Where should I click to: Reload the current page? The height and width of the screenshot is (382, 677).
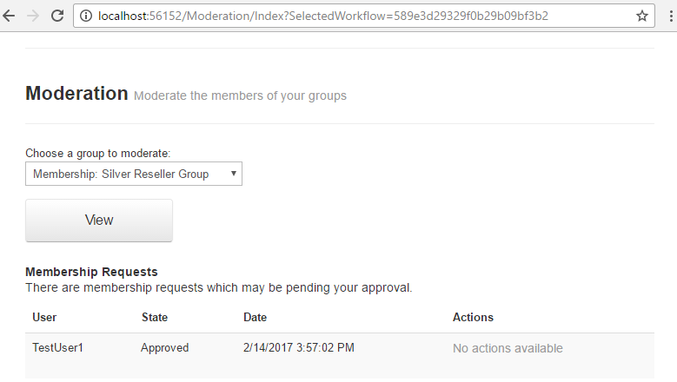tap(57, 16)
